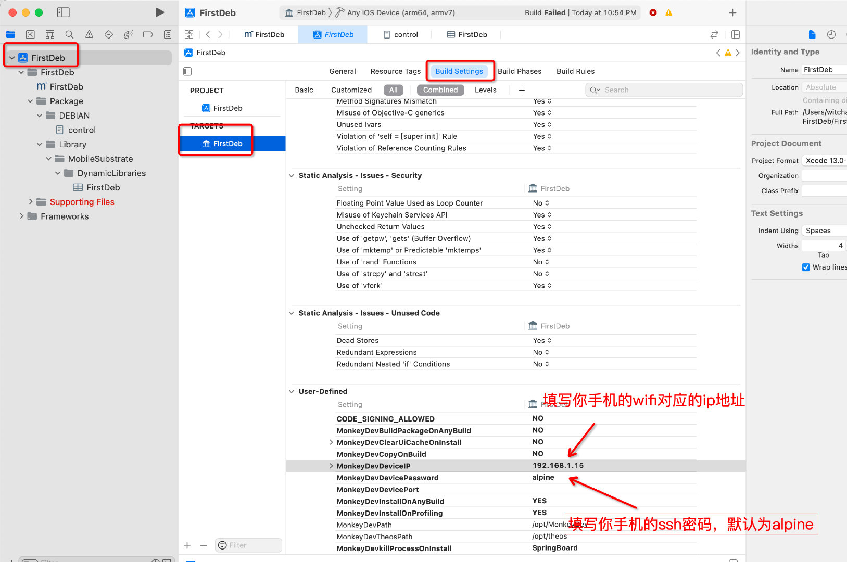Screen dimensions: 847x562
Task: Select the control file in DEBIAN
Action: point(82,130)
